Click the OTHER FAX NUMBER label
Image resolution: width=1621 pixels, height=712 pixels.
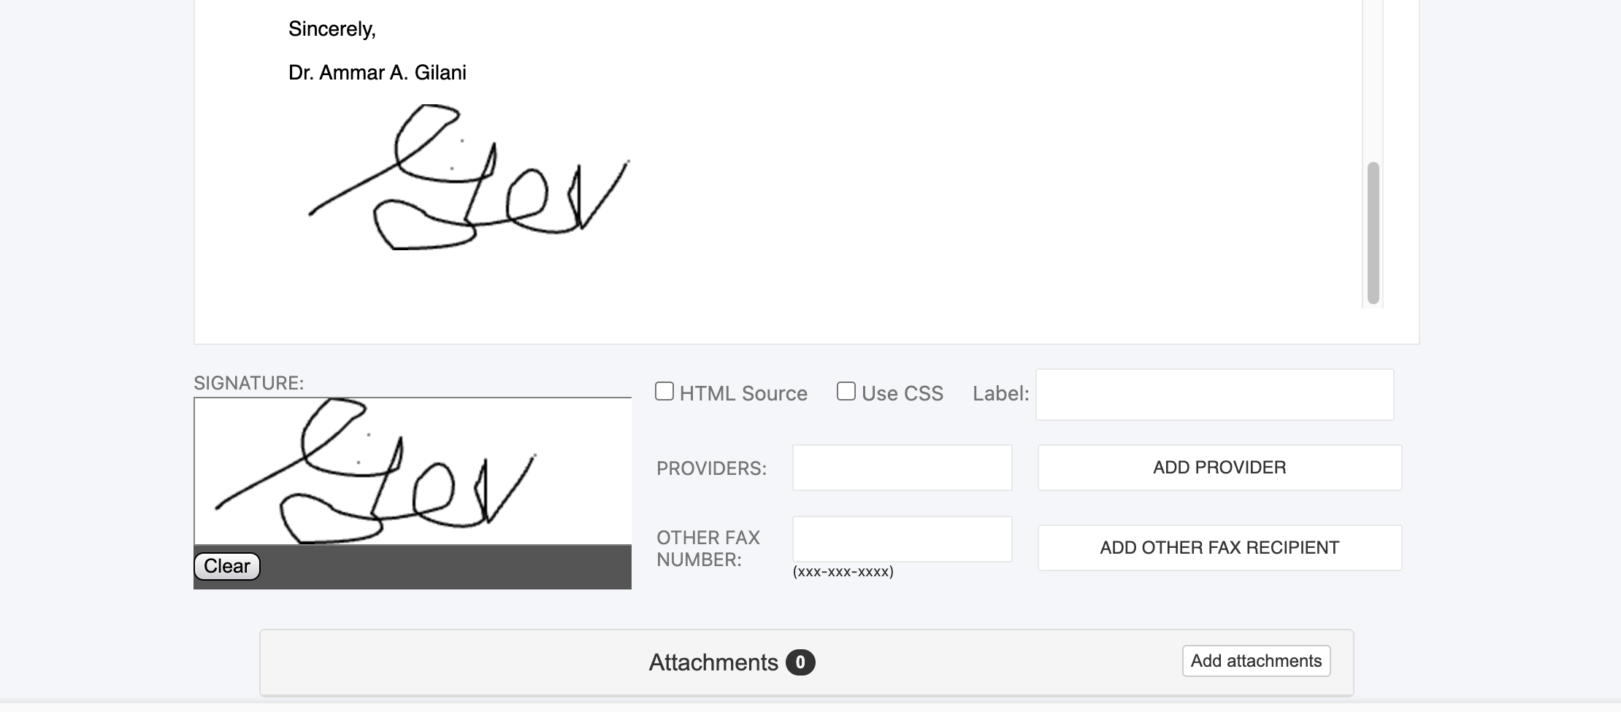[x=708, y=549]
